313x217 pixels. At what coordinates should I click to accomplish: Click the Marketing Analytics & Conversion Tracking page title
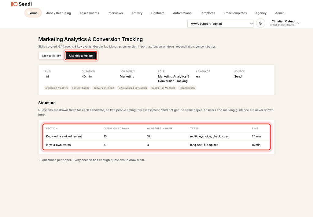coord(90,39)
